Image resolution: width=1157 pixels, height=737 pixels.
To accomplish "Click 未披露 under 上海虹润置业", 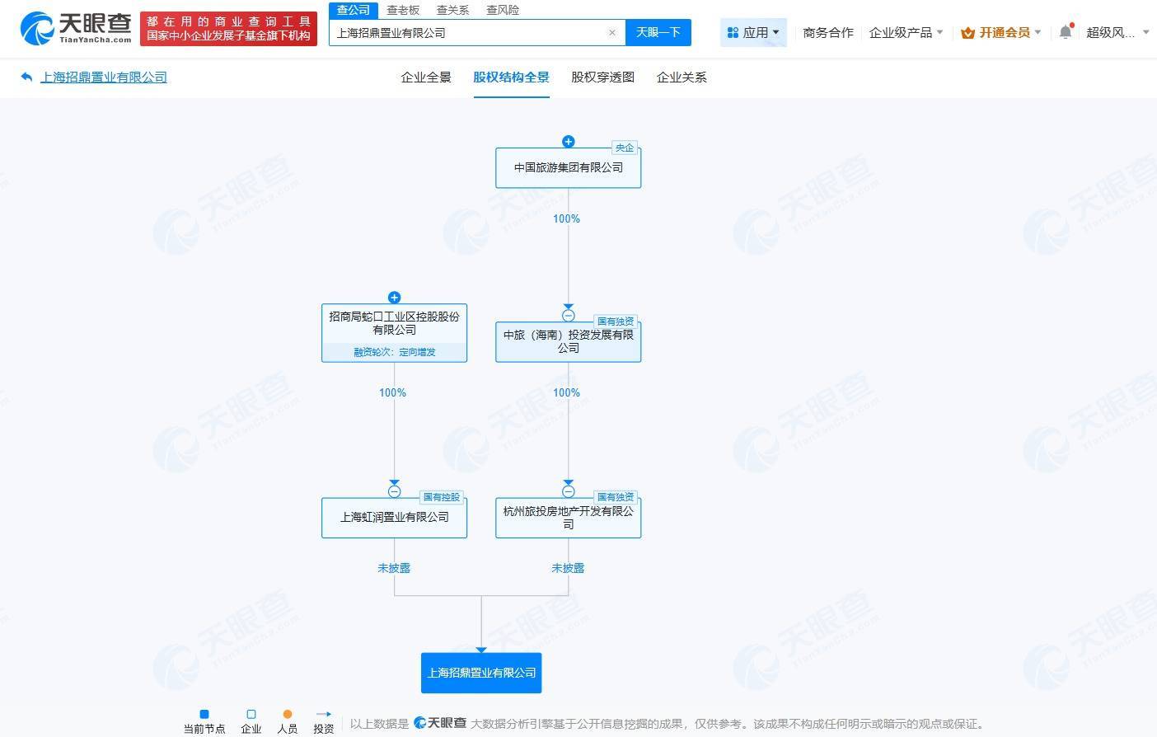I will pos(394,568).
